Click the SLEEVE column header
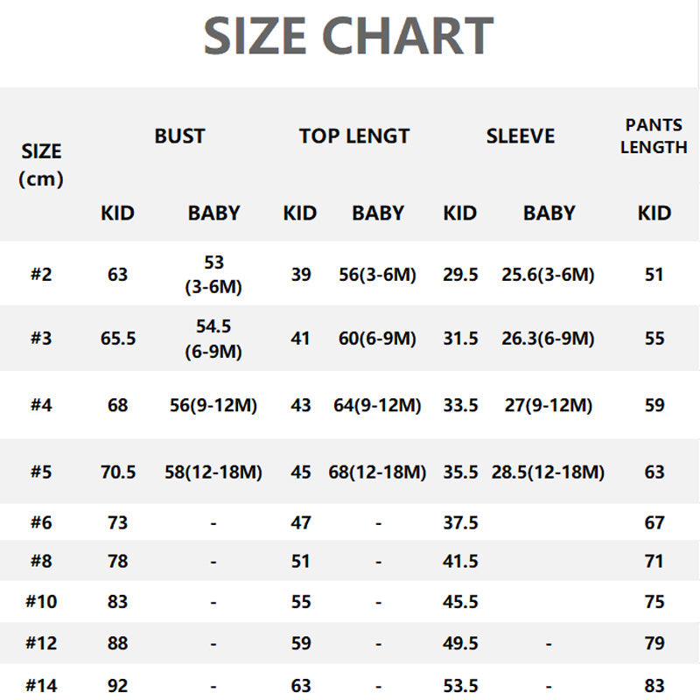Image resolution: width=700 pixels, height=700 pixels. [x=521, y=136]
